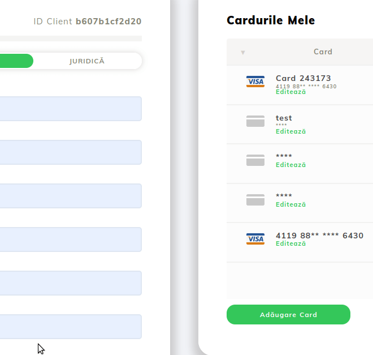Click Visa logo in the last card row
The width and height of the screenshot is (373, 355).
[x=255, y=239]
